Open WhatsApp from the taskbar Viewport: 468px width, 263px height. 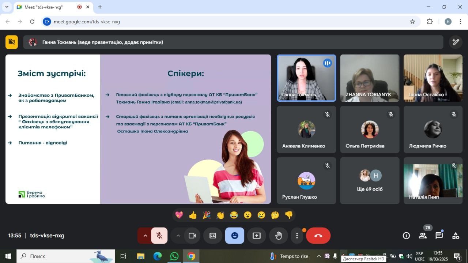pos(174,256)
